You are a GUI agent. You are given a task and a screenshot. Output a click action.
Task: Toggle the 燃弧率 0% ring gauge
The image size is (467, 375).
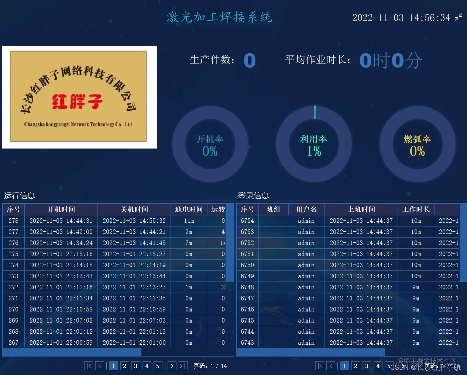coord(418,144)
